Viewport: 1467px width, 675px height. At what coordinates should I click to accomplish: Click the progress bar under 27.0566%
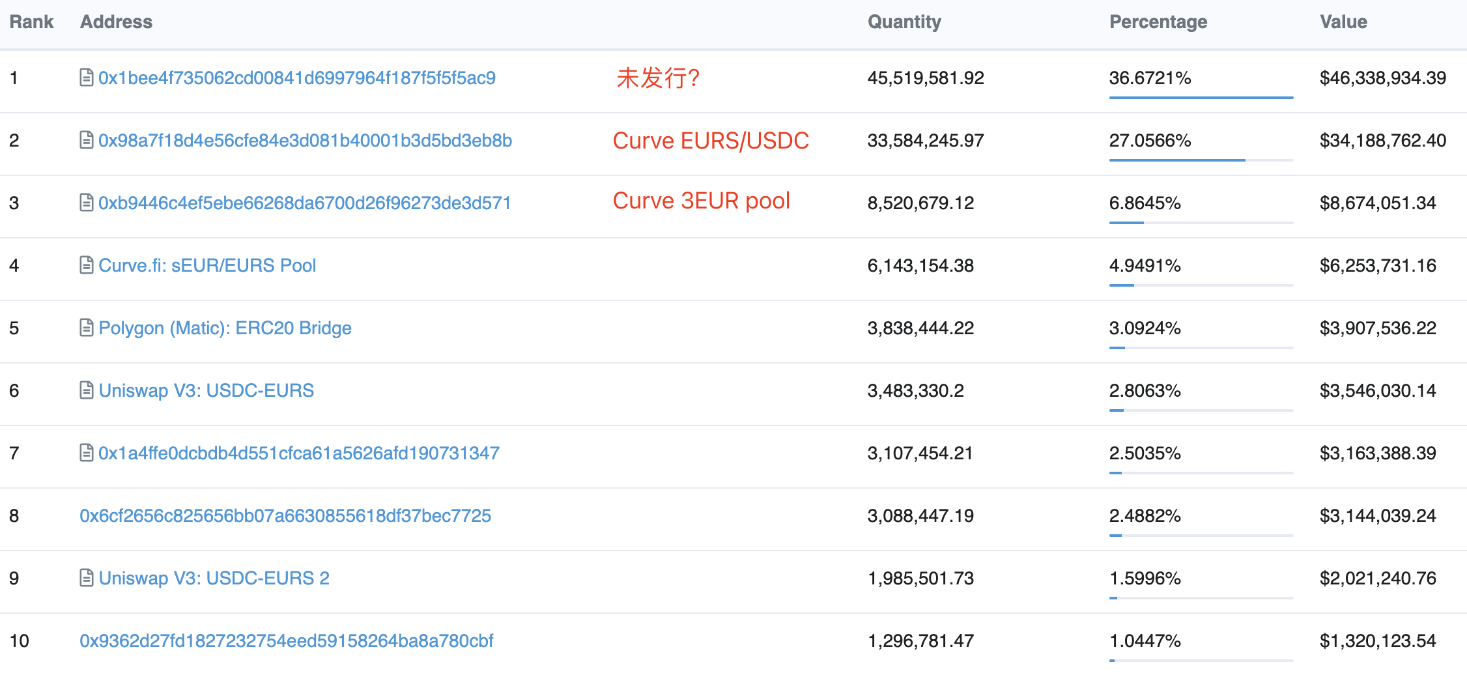[1201, 160]
